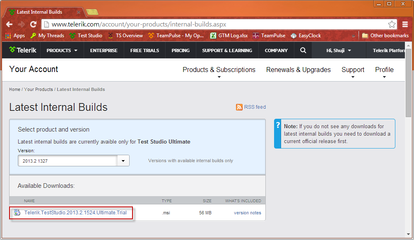Open the GTM Log.xlsx bookmark

pyautogui.click(x=229, y=36)
